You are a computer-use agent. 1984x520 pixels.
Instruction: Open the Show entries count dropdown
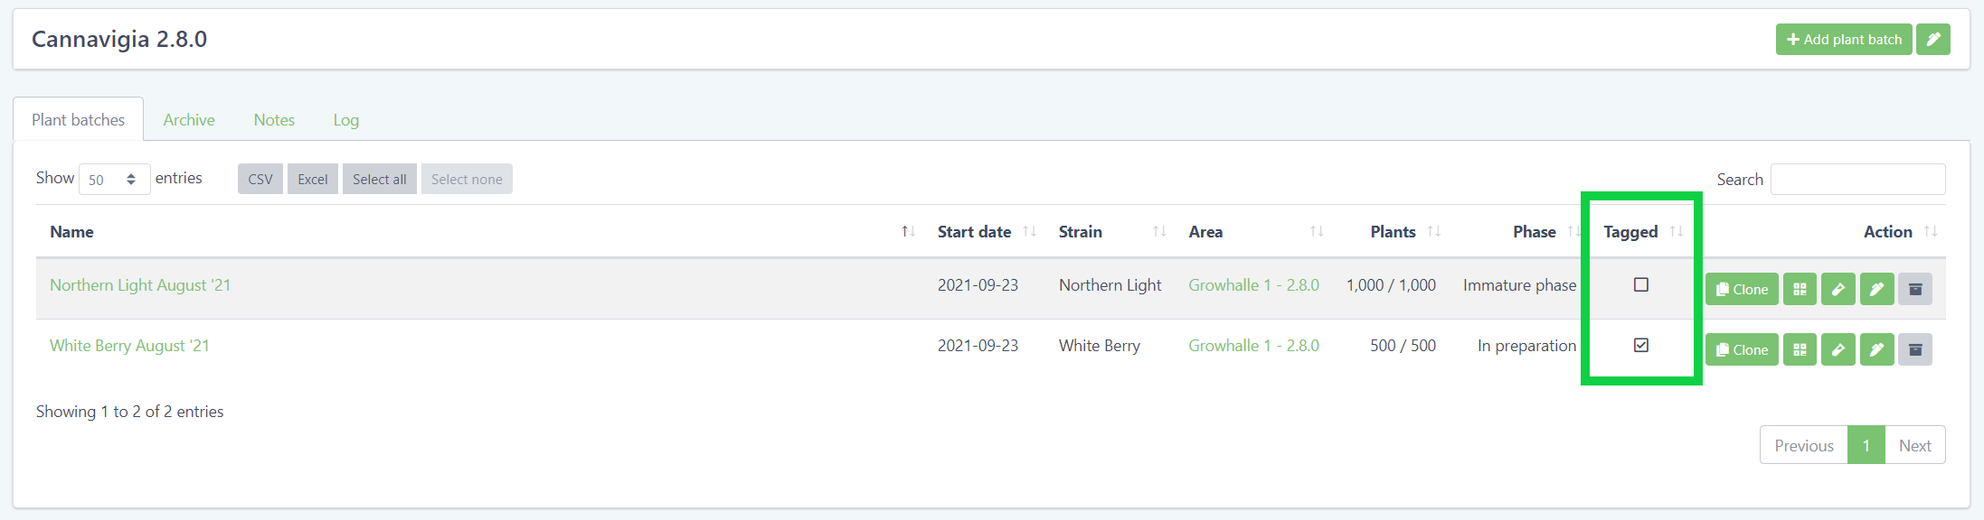[114, 180]
